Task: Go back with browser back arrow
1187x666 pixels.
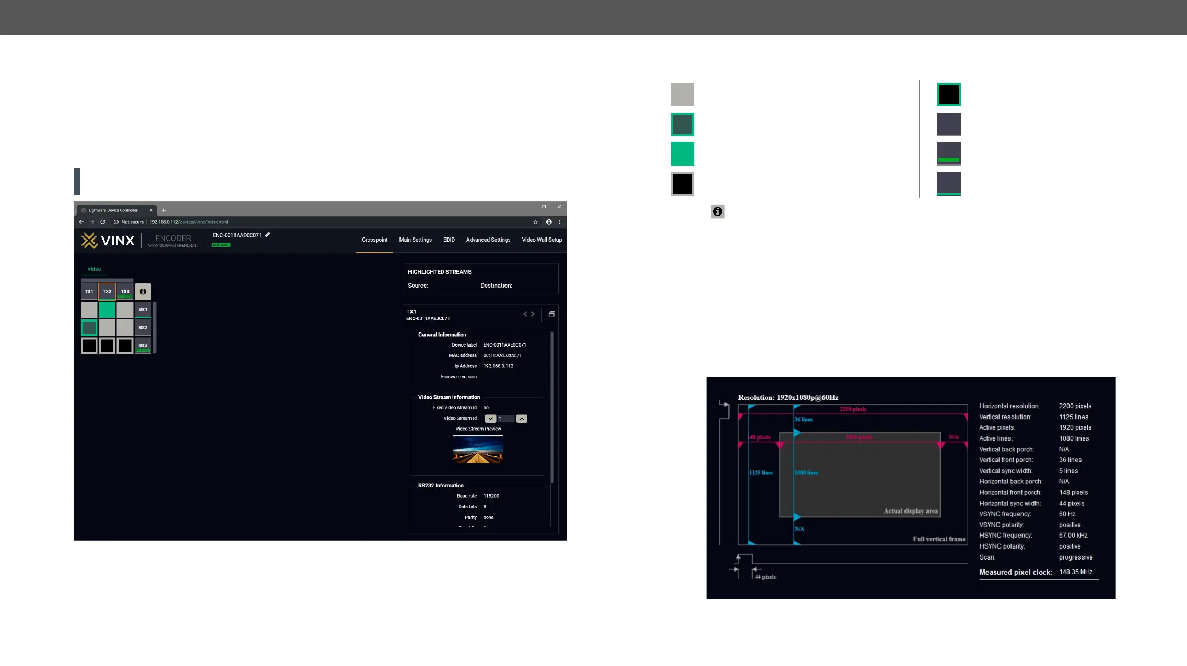Action: (81, 222)
